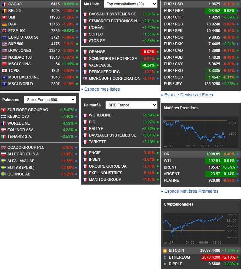The width and height of the screenshot is (241, 269).
Task: Click DOW JONES index name
Action: click(20, 51)
